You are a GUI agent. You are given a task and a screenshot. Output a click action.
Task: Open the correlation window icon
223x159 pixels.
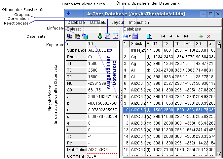click(x=108, y=36)
